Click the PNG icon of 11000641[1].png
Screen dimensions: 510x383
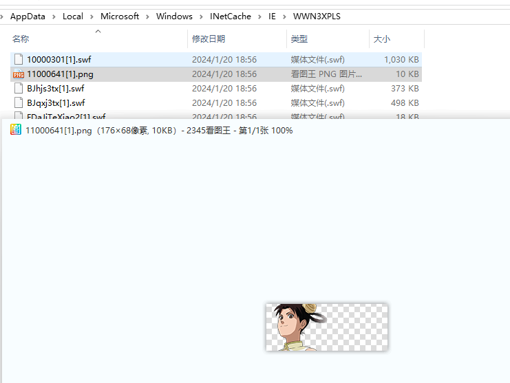point(19,74)
